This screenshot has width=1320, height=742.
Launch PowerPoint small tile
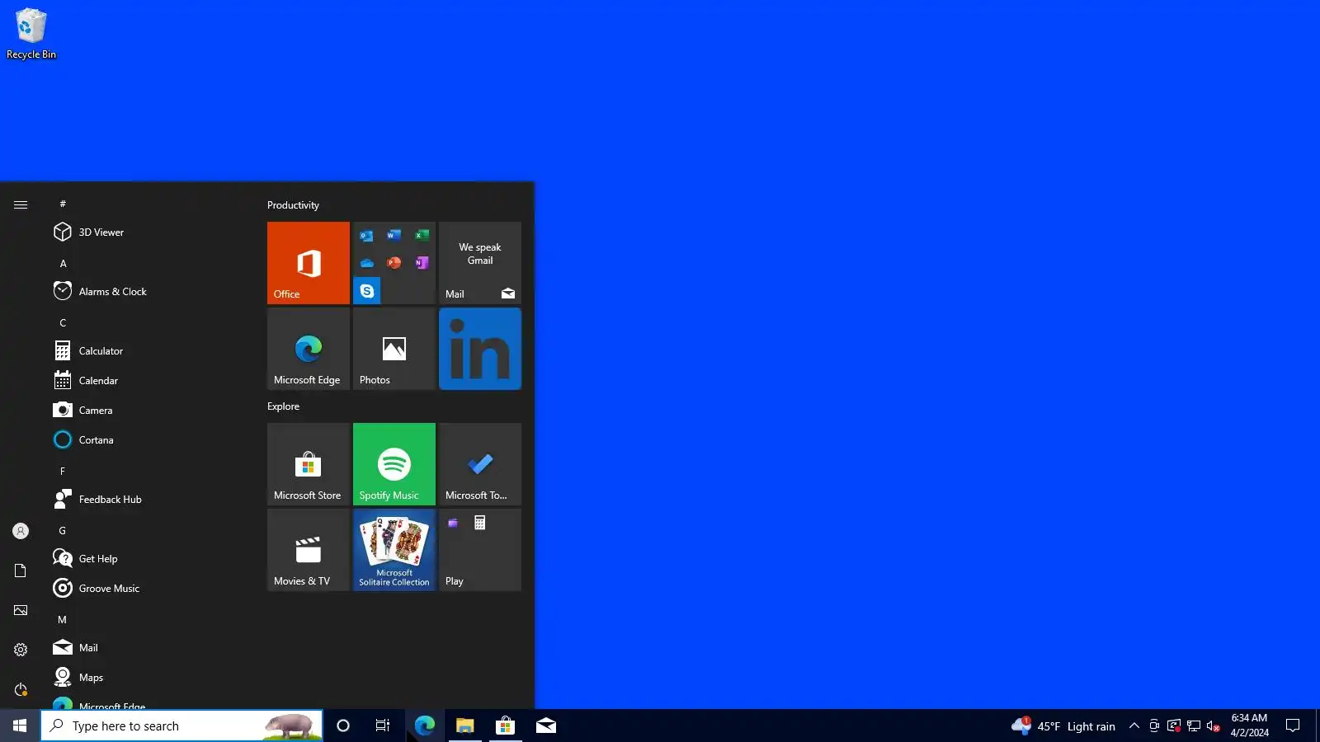[x=394, y=263]
